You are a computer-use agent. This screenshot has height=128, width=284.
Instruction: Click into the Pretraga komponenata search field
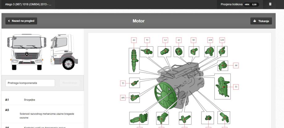[30, 83]
